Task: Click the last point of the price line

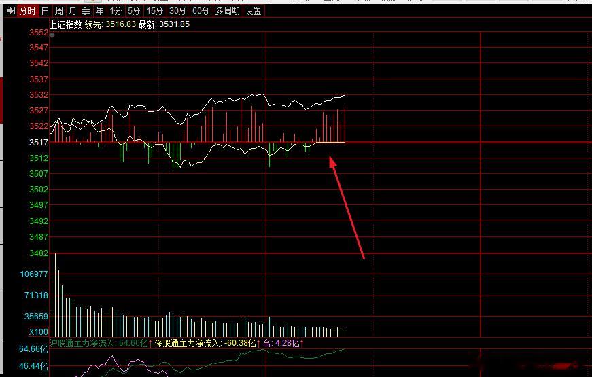Action: click(x=344, y=96)
